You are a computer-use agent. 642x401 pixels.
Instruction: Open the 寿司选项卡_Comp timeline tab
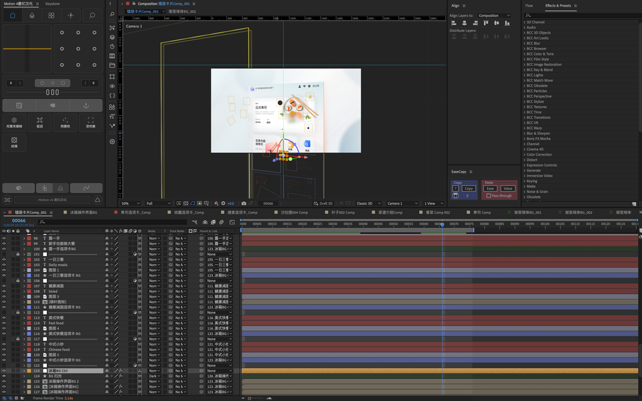[135, 213]
